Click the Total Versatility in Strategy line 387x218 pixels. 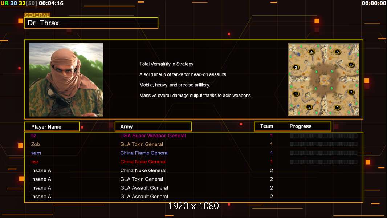click(x=166, y=64)
